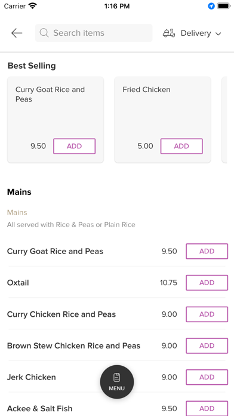234x416 pixels.
Task: Click the Wi-Fi status icon
Action: coord(33,6)
